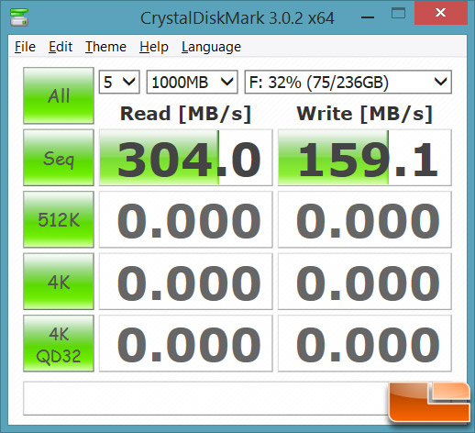Run all benchmarks with the All button
The image size is (475, 433).
point(59,95)
